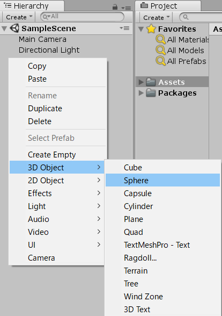Collapse the SampleScene foldout triangle
This screenshot has height=316, width=222.
point(4,28)
